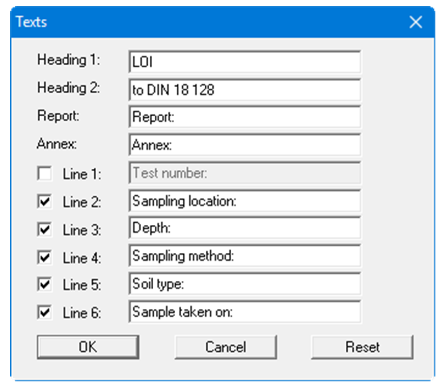
Task: Cancel the Texts dialog
Action: pyautogui.click(x=225, y=347)
